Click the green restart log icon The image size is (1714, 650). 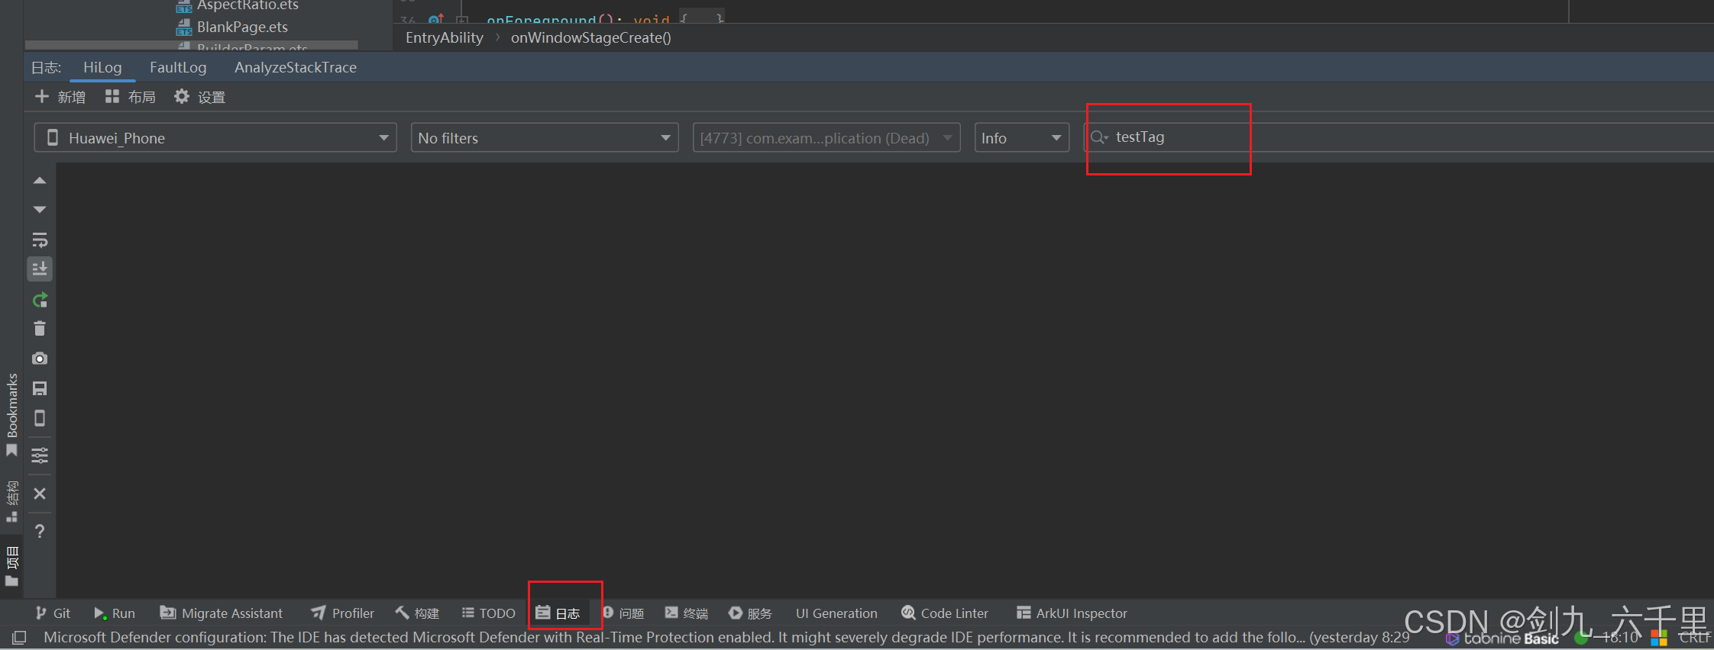(x=40, y=300)
